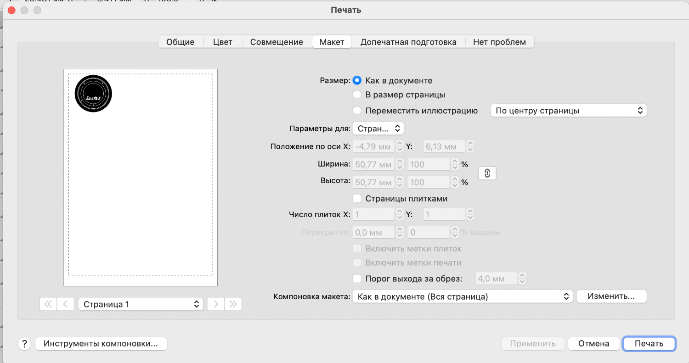Click the 'Изменить...' button

[611, 296]
